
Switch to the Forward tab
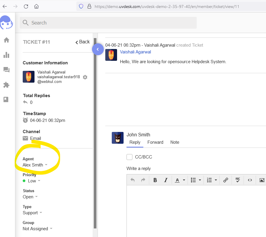click(155, 142)
